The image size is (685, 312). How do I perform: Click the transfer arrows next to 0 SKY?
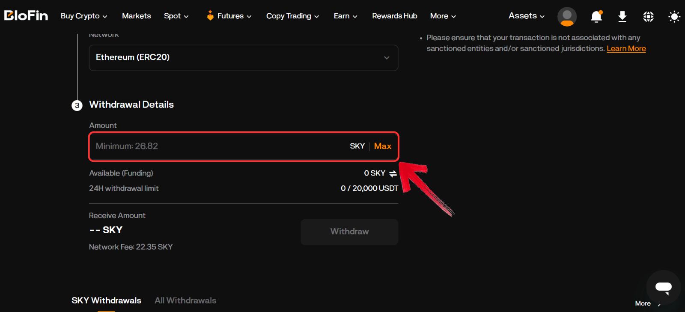click(x=393, y=173)
